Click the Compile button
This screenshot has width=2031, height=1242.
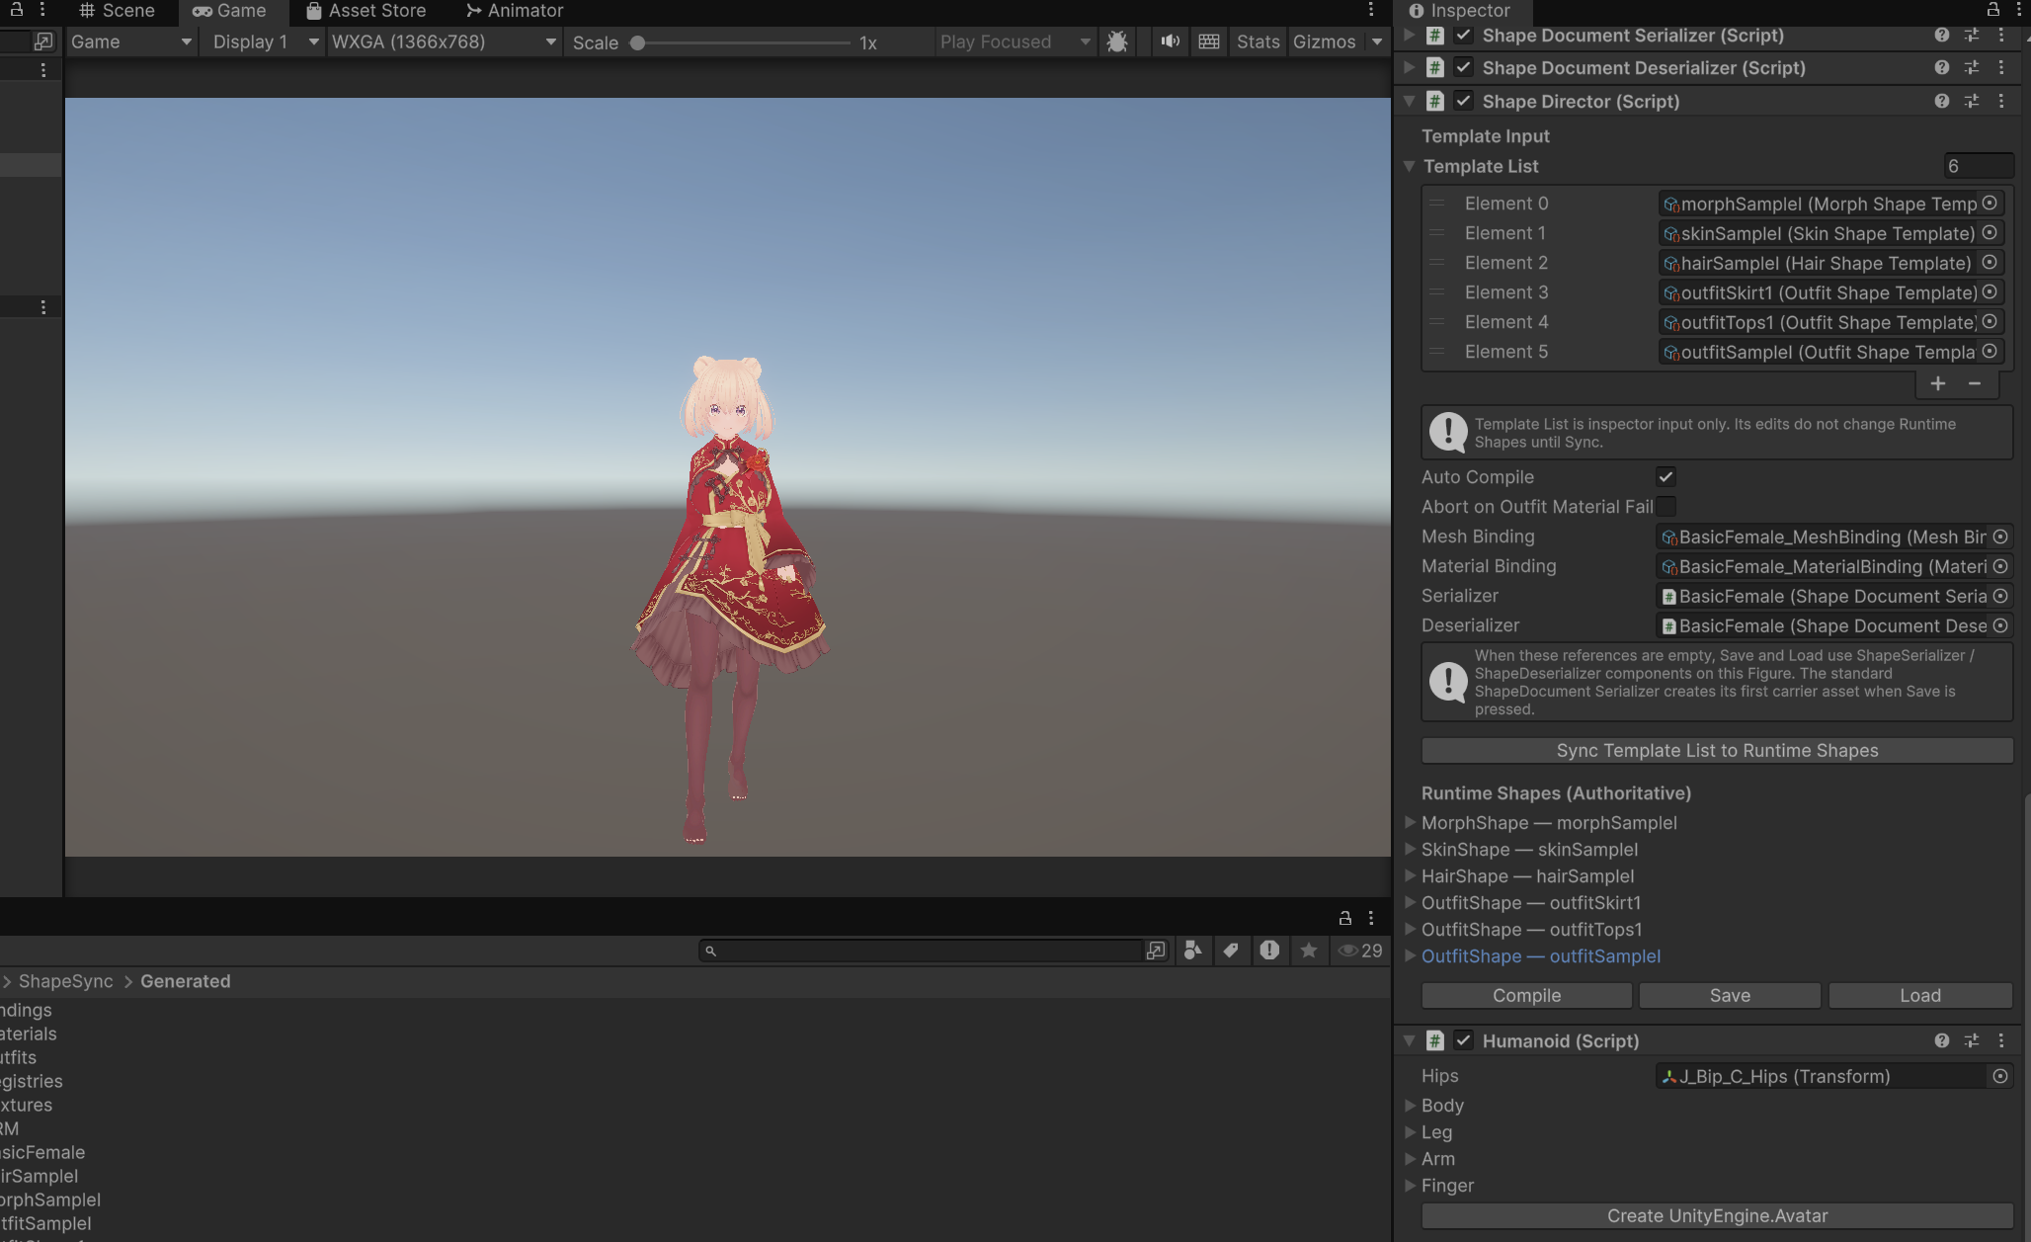coord(1526,995)
